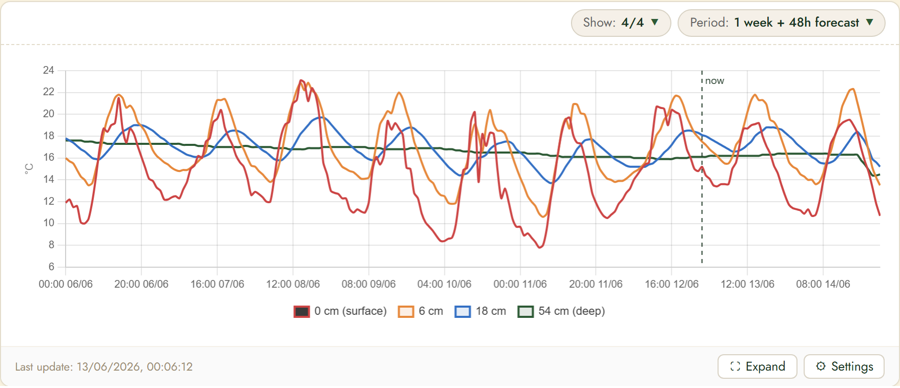Open the Show 4/4 series dropdown

point(621,23)
